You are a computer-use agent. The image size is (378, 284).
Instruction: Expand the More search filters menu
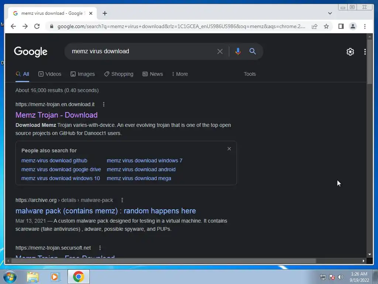180,74
